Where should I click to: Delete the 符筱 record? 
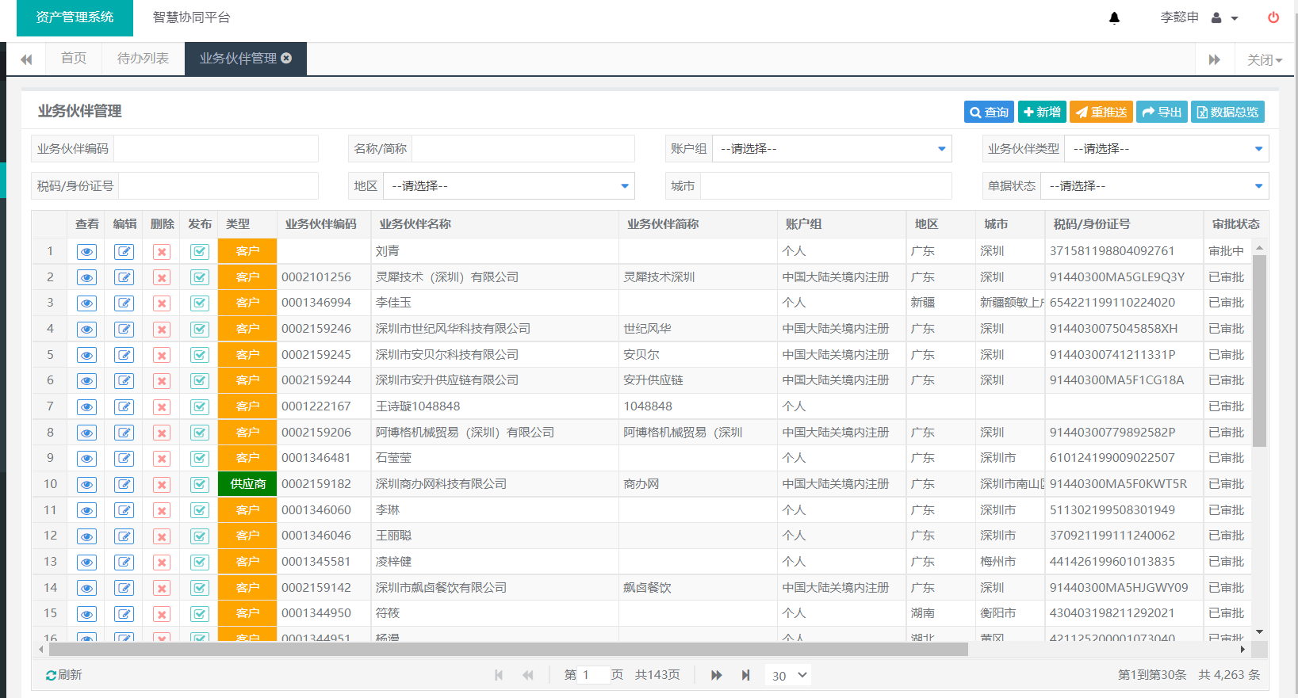click(162, 613)
